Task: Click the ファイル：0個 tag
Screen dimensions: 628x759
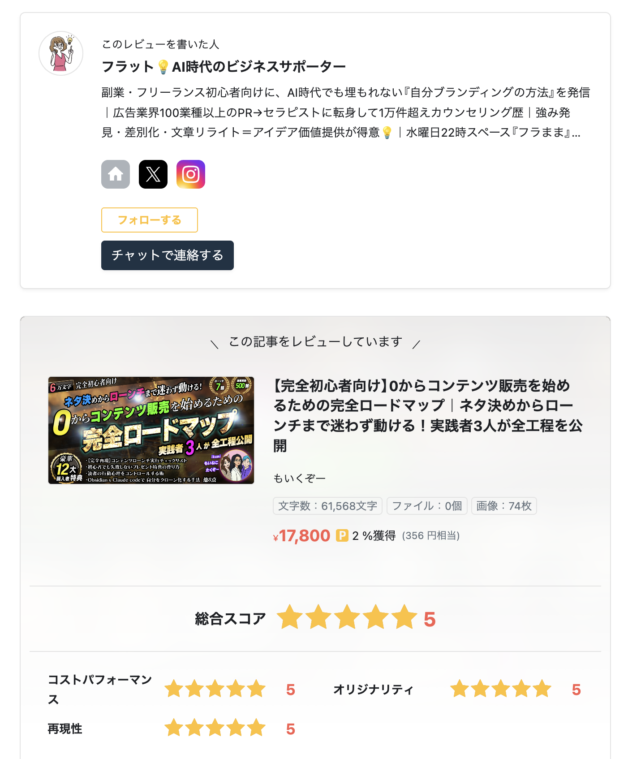Action: tap(427, 506)
